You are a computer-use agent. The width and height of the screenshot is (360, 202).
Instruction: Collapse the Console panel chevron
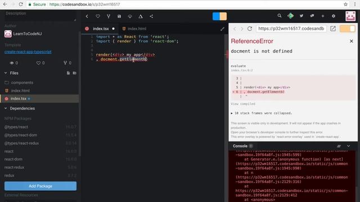click(x=348, y=146)
